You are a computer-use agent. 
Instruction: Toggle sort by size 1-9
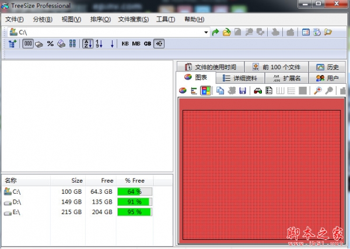click(x=99, y=44)
